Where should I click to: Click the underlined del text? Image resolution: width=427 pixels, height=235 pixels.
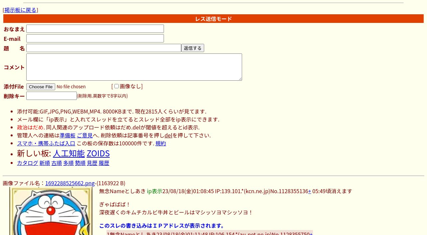pyautogui.click(x=168, y=135)
